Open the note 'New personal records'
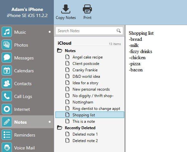The image size is (187, 152). click(91, 89)
